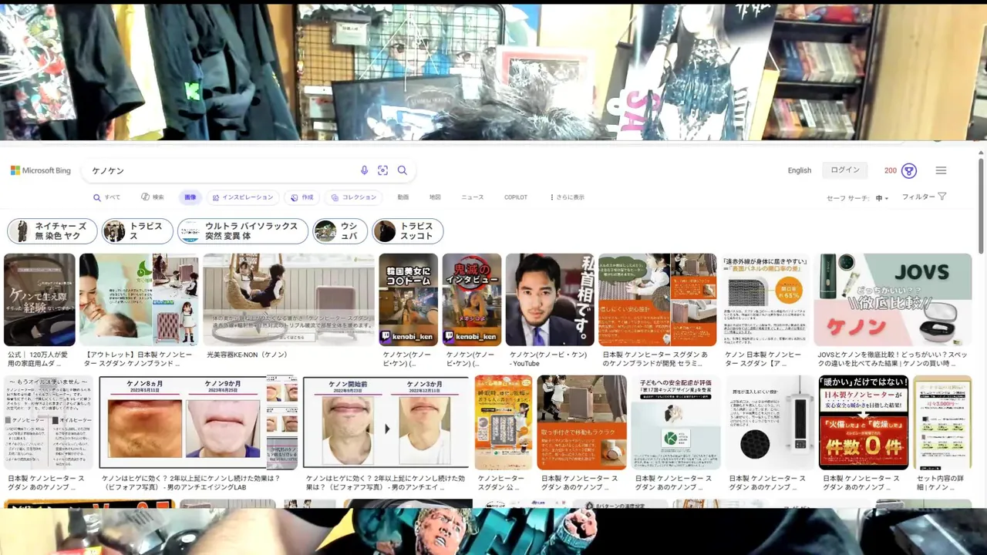Open the hamburger settings menu
Screen dimensions: 987x555
[941, 170]
